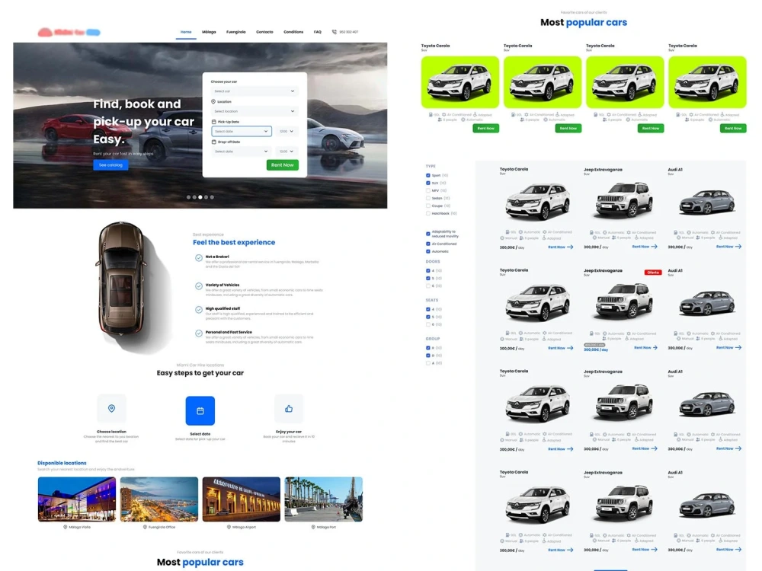Click check icon beside Personal and Fast Service
The height and width of the screenshot is (571, 762).
pyautogui.click(x=199, y=333)
